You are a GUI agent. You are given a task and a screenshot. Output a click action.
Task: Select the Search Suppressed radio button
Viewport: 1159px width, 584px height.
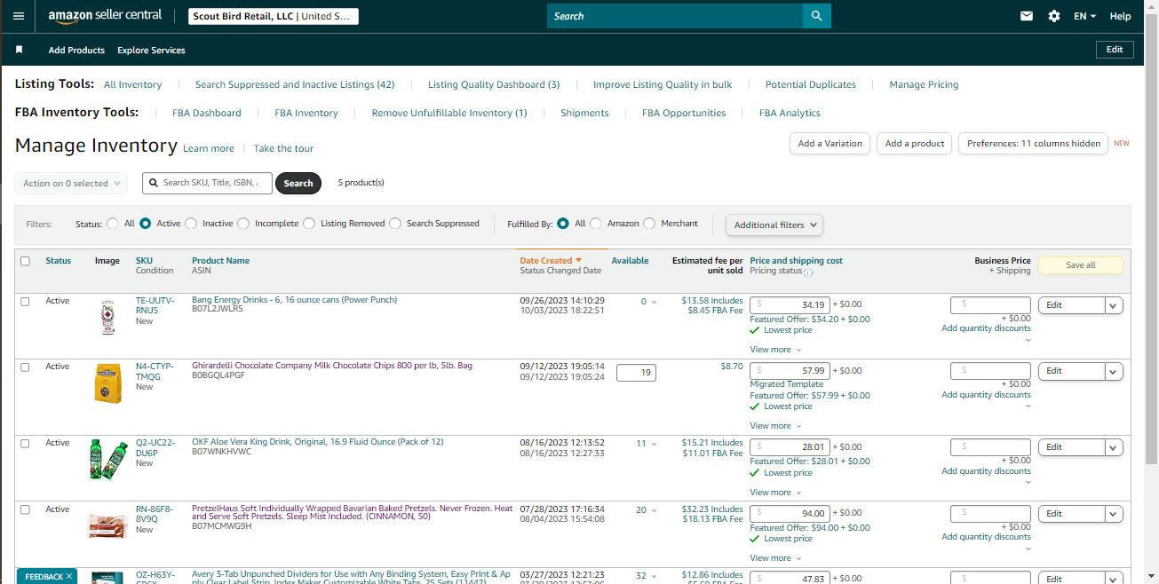pos(395,224)
